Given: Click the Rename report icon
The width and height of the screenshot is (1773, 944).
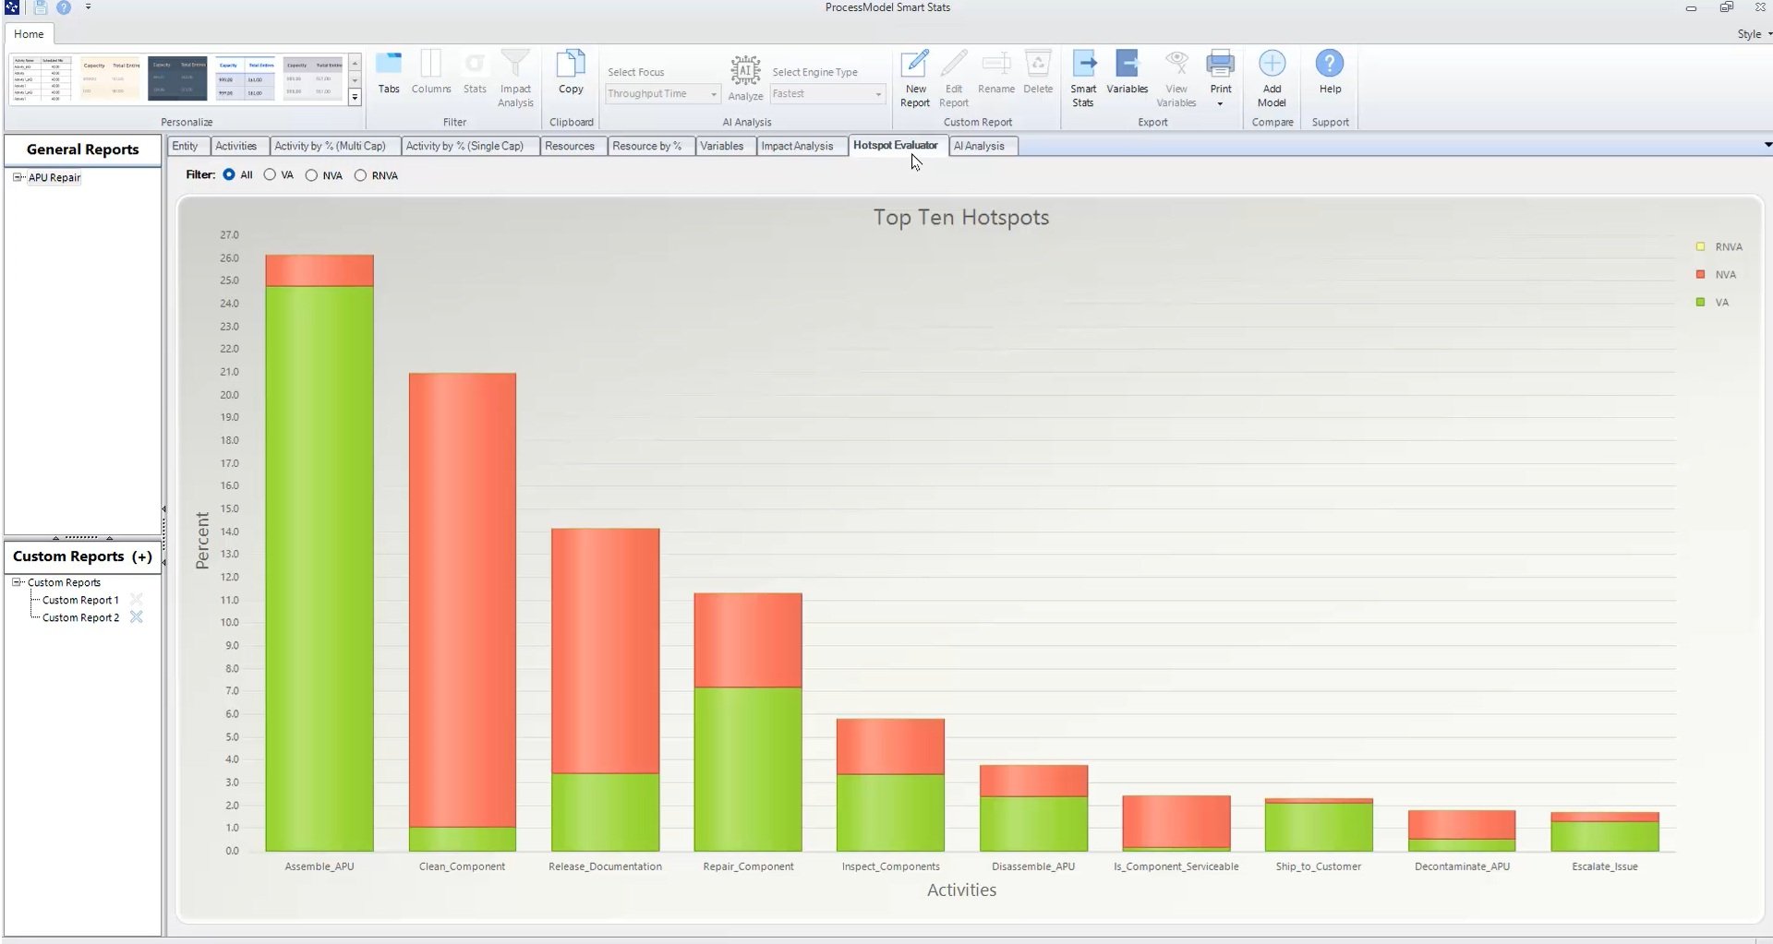Looking at the screenshot, I should point(996,72).
